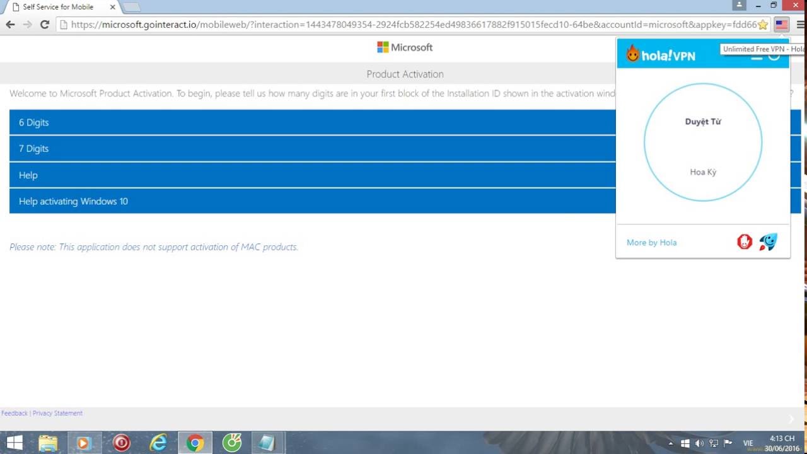
Task: Click the blue rocket accelerator icon
Action: [x=768, y=242]
